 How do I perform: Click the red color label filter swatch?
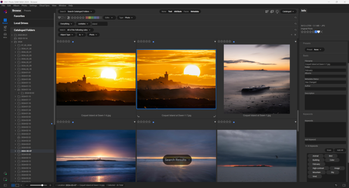pyautogui.click(x=87, y=17)
